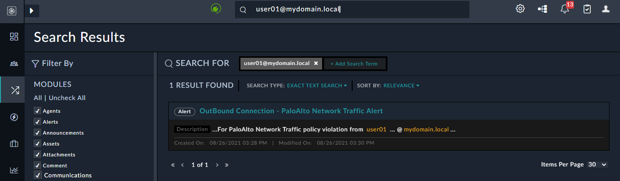This screenshot has height=181, width=620.
Task: Uncheck the Agents module checkbox
Action: (x=37, y=111)
